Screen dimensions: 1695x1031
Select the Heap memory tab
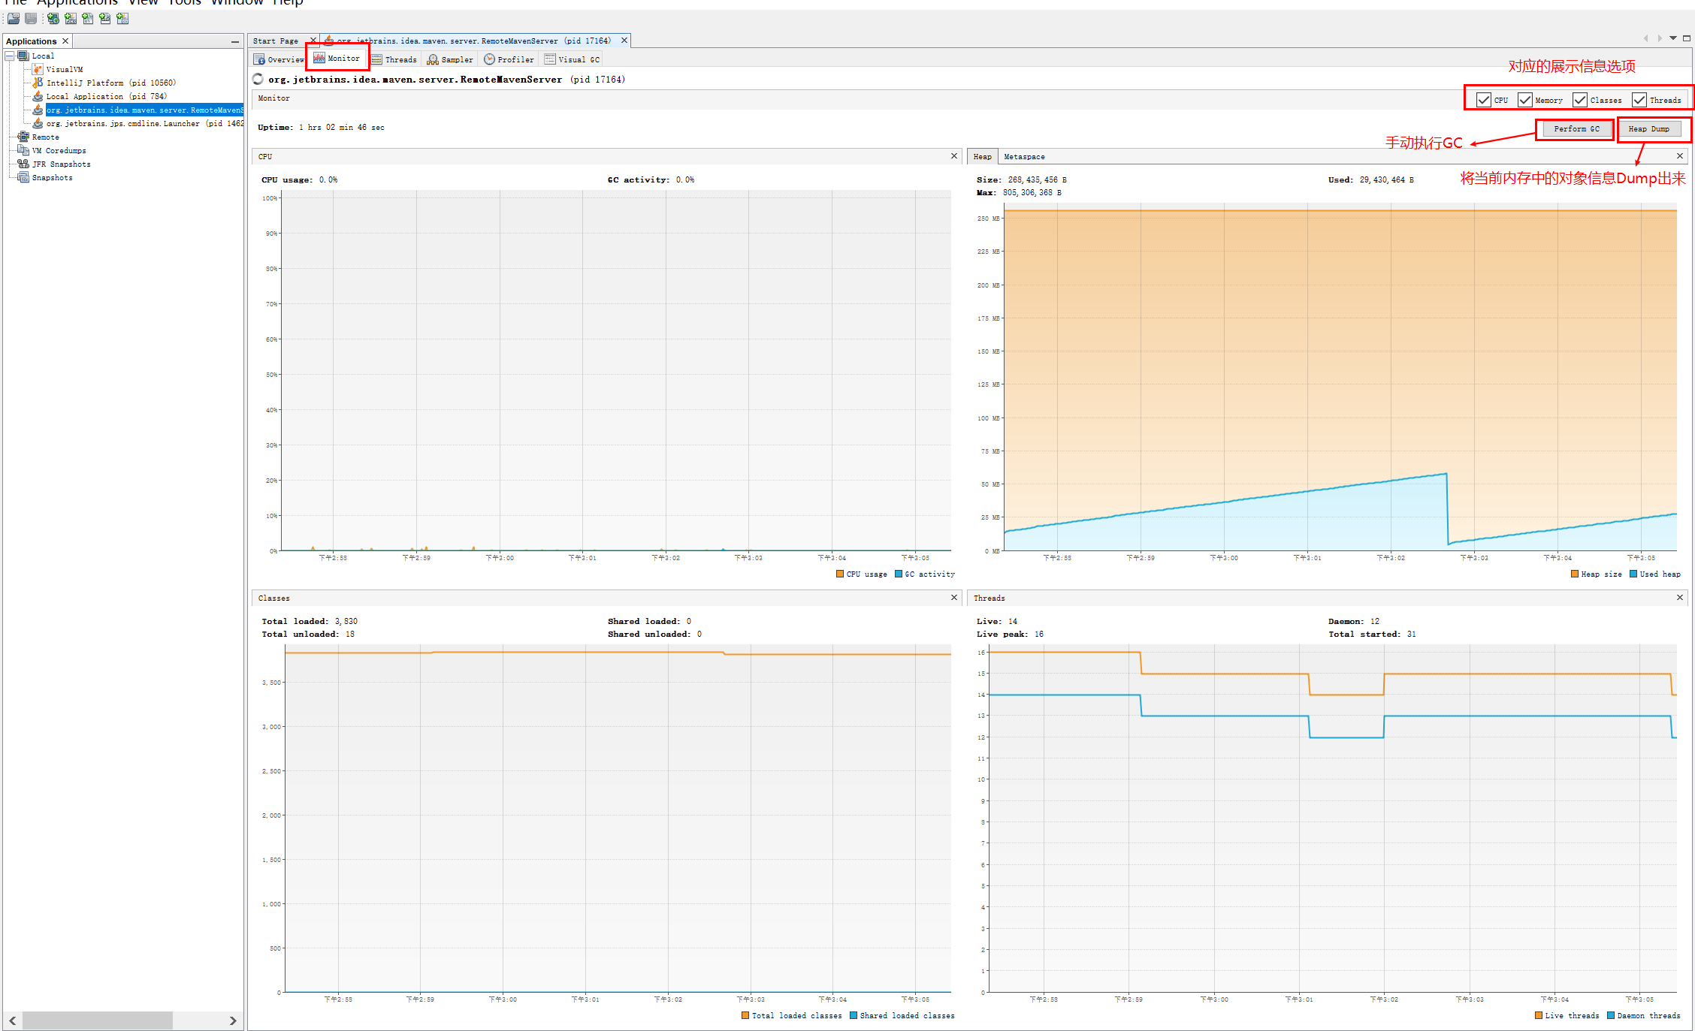coord(982,156)
